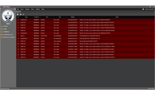The image size is (155, 95).
Task: Click the Source supply off type in row 9
Action: 57,41
